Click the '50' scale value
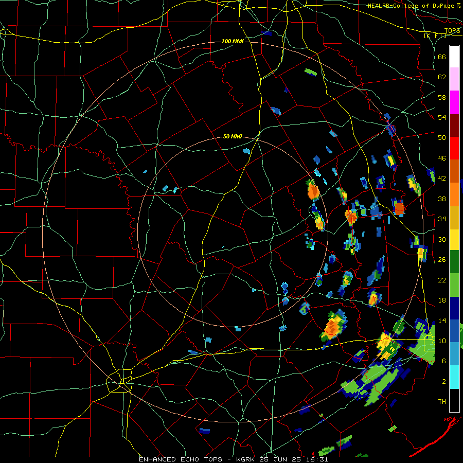This screenshot has height=463, width=463. click(442, 138)
